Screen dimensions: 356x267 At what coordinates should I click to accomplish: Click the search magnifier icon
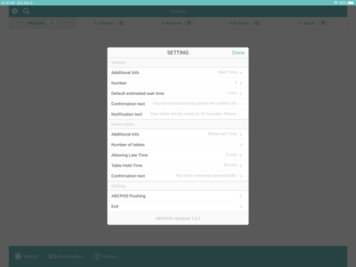26,11
